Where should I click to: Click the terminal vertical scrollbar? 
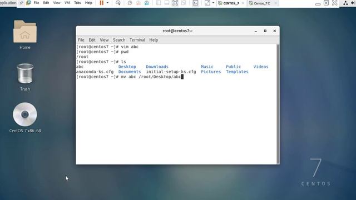278,104
